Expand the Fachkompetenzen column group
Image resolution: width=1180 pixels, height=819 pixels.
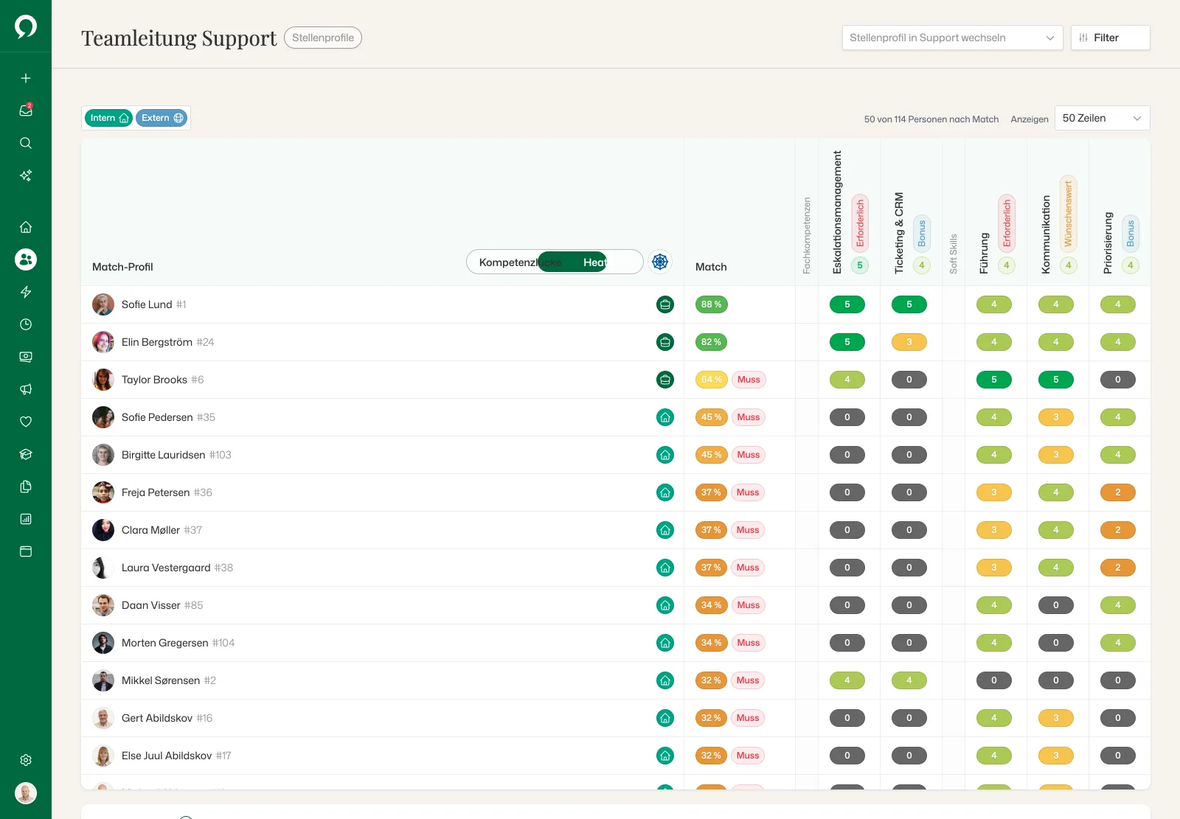(807, 235)
